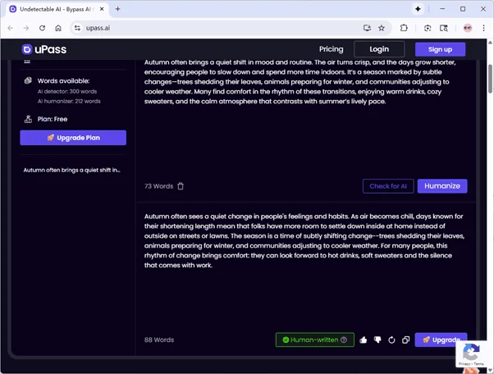Click the screenshot capture extension icon
Image resolution: width=494 pixels, height=374 pixels.
click(428, 28)
